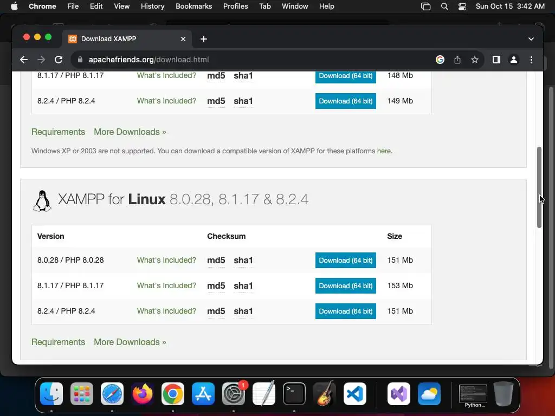Open the Apple menu
This screenshot has width=555, height=416.
pyautogui.click(x=14, y=6)
